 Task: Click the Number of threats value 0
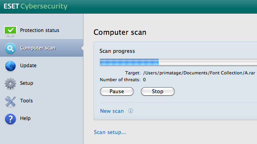[144, 80]
